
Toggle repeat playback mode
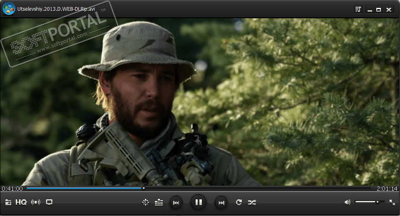click(239, 202)
